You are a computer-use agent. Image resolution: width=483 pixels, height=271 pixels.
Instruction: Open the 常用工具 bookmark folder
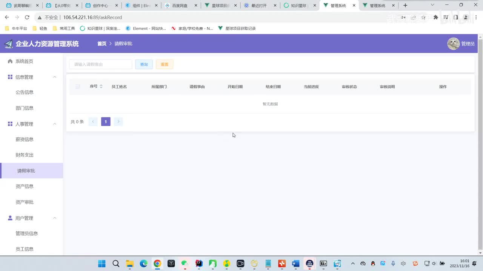[64, 28]
